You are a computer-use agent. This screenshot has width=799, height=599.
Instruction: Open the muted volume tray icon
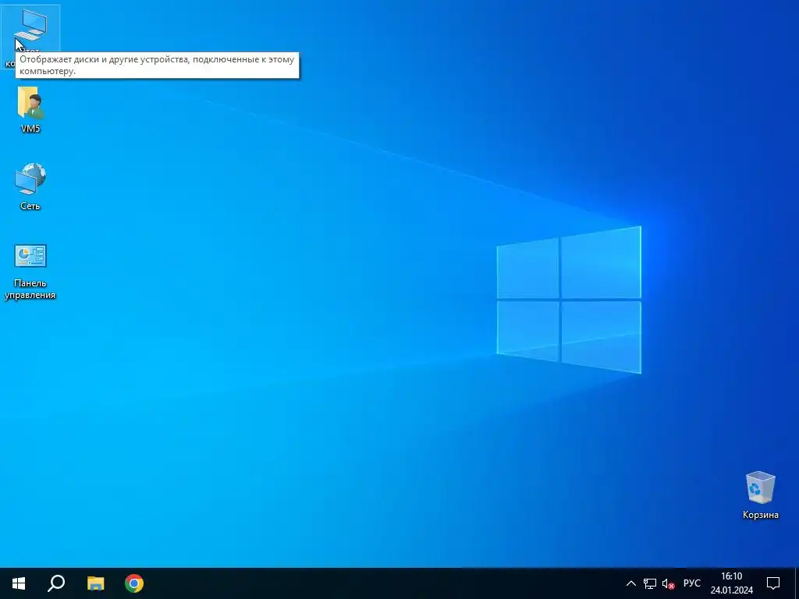coord(668,583)
